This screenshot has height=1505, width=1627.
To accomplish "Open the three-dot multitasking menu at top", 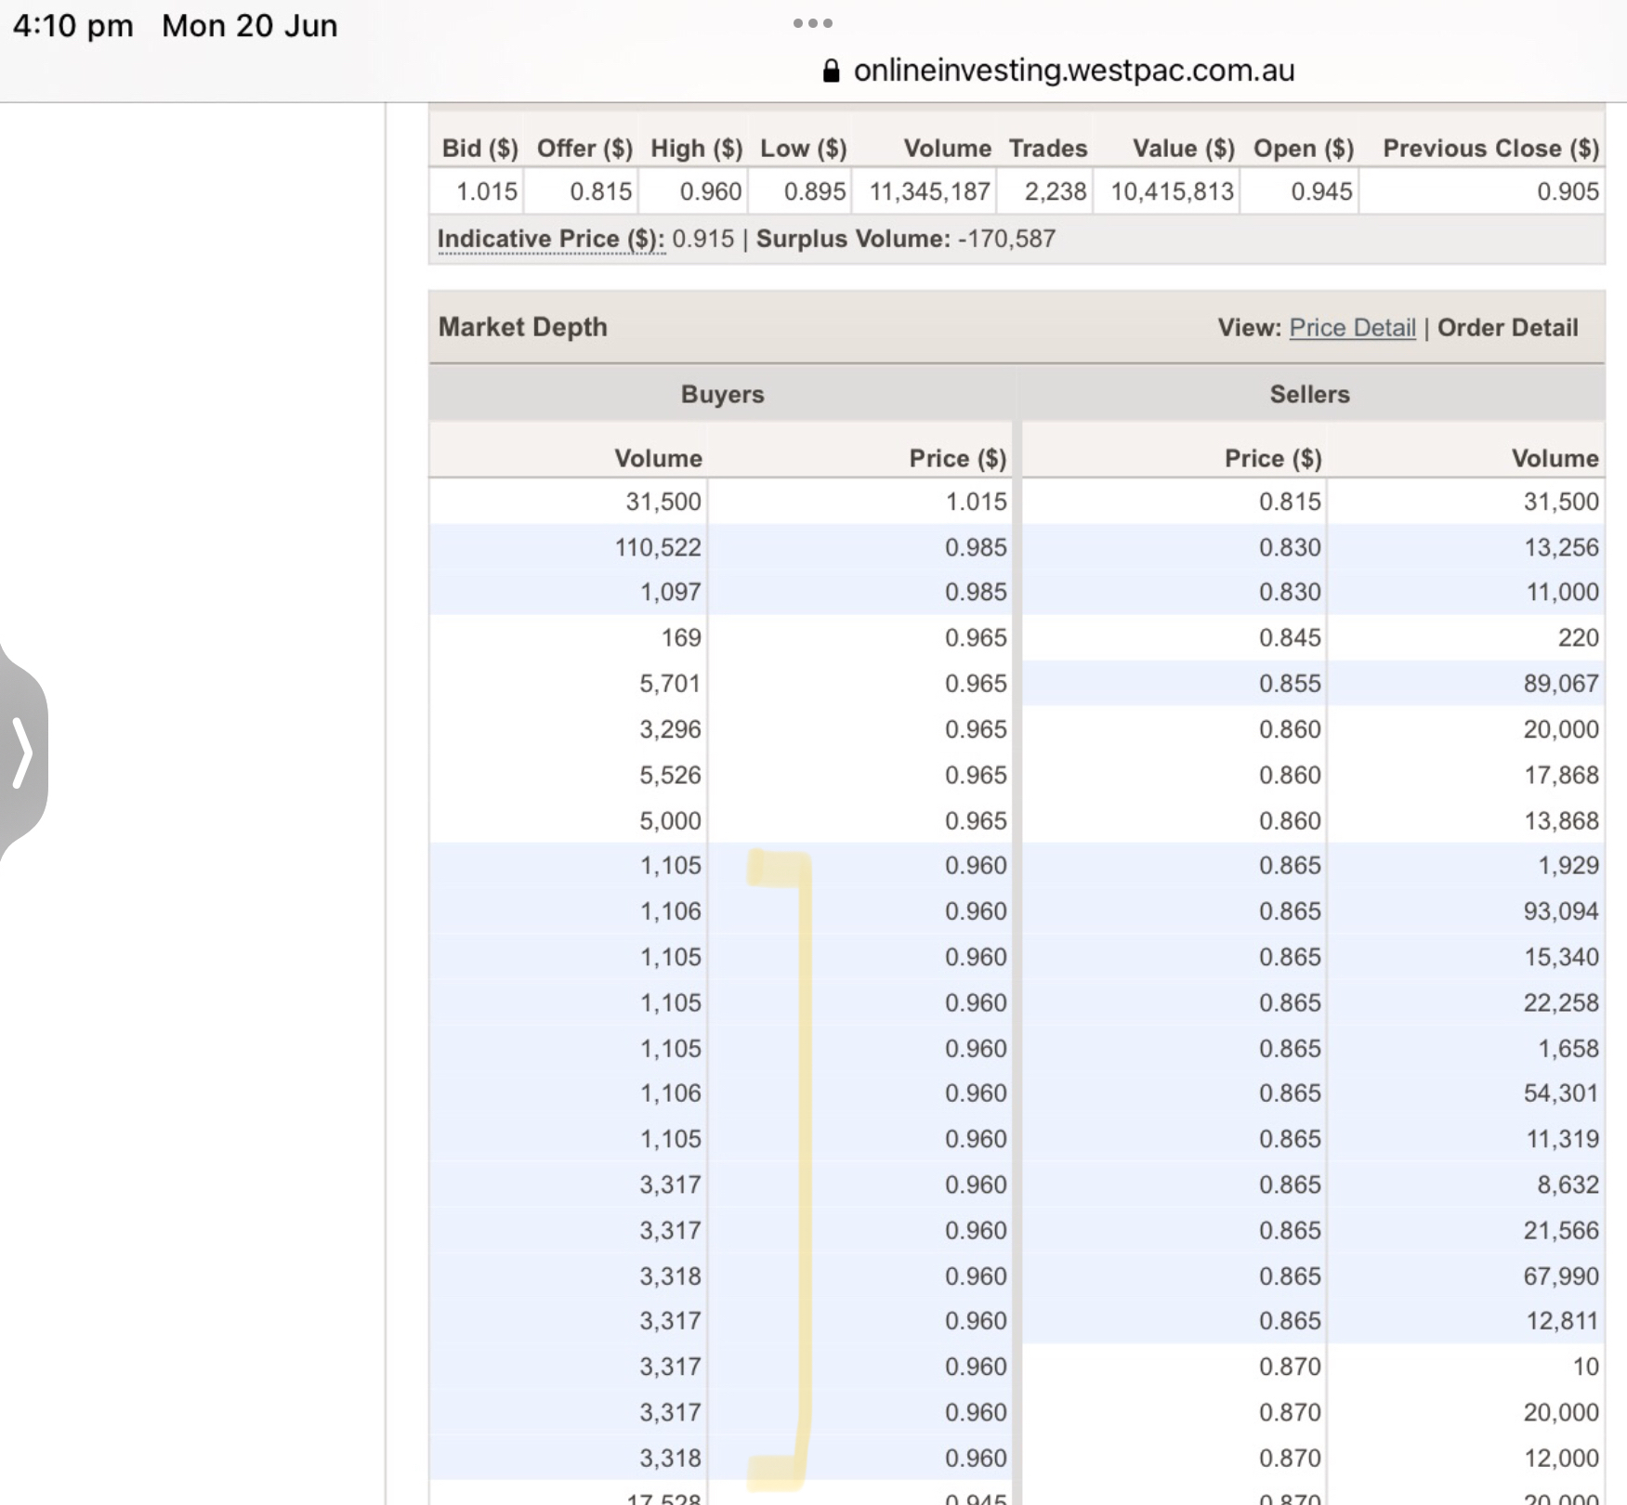I will click(812, 23).
